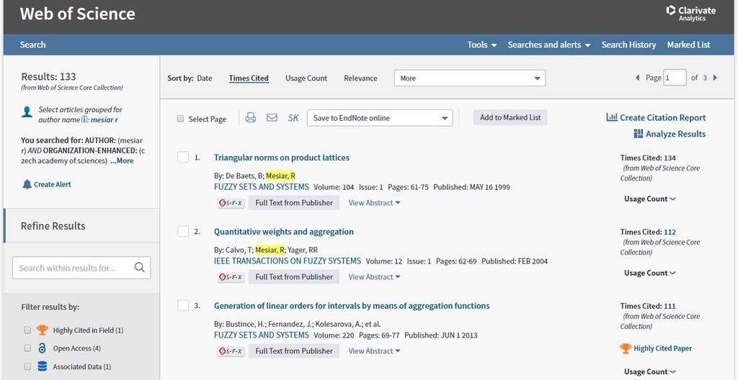738x380 pixels.
Task: Click the Add to Marked List button
Action: (510, 117)
